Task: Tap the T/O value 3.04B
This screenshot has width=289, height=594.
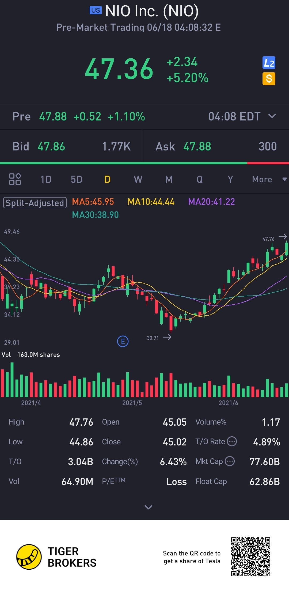Action: pyautogui.click(x=80, y=462)
